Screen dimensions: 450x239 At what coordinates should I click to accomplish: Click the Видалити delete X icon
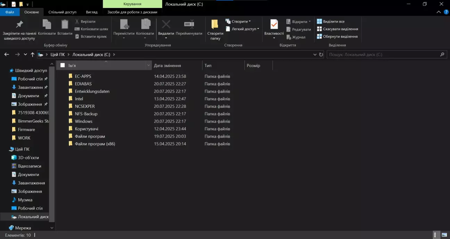click(166, 24)
